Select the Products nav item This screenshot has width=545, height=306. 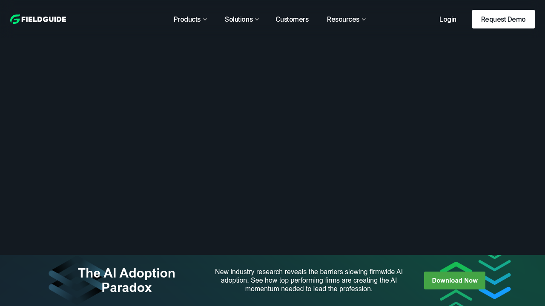point(187,19)
